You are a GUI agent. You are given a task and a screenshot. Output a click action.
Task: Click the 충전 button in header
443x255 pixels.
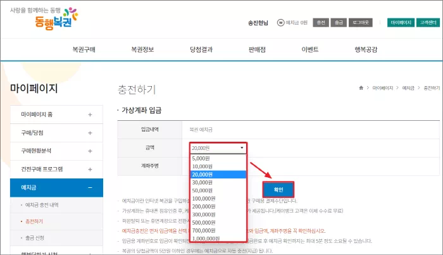click(x=321, y=23)
